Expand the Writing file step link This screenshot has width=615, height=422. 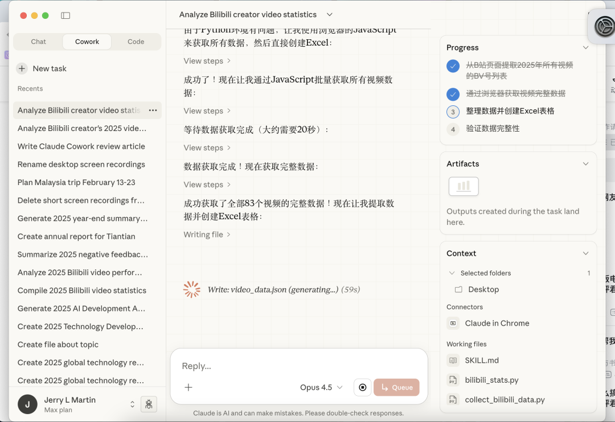[x=207, y=235]
